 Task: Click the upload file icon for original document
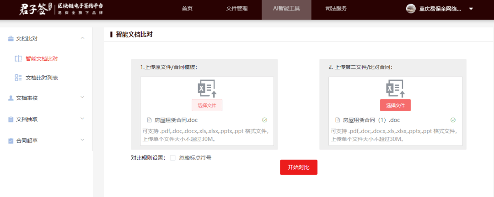tap(207, 88)
